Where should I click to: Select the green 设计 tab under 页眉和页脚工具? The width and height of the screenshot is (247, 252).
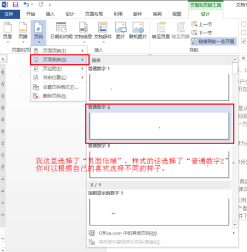coord(205,14)
